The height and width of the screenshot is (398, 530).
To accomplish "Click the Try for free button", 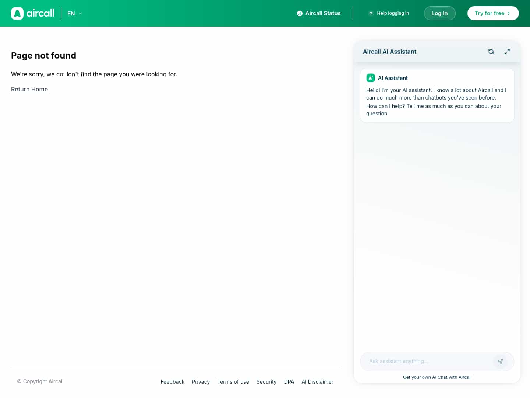I will pos(493,13).
